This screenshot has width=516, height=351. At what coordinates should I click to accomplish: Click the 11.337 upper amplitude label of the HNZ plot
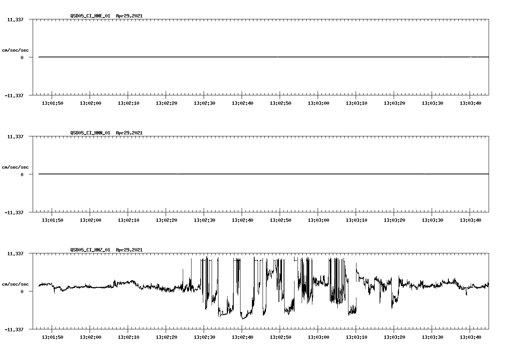point(16,253)
